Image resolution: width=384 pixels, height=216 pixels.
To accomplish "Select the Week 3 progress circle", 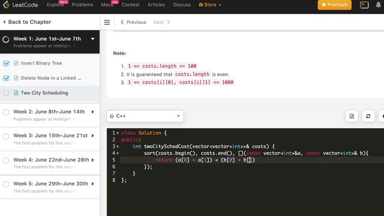I will click(6, 136).
